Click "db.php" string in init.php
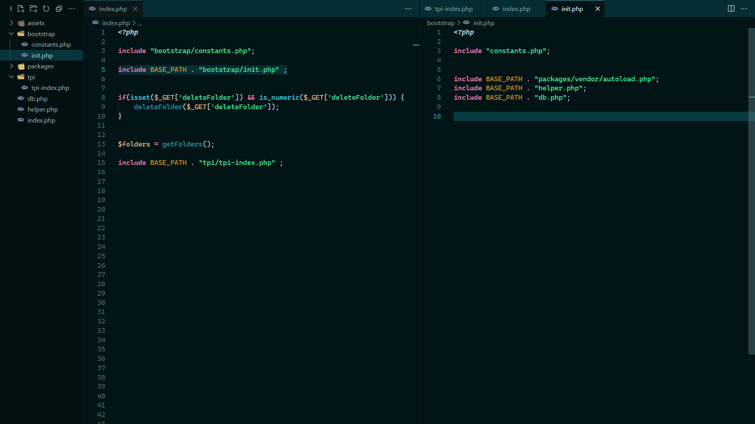Viewport: 755px width, 424px height. [551, 97]
